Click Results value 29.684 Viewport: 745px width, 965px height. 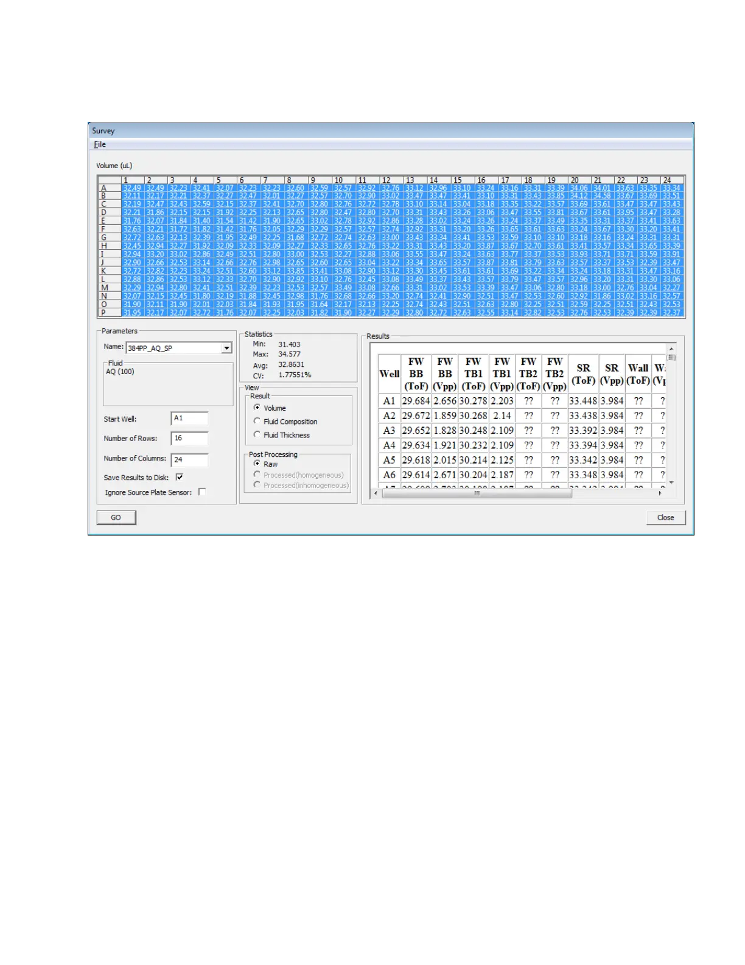[x=416, y=401]
